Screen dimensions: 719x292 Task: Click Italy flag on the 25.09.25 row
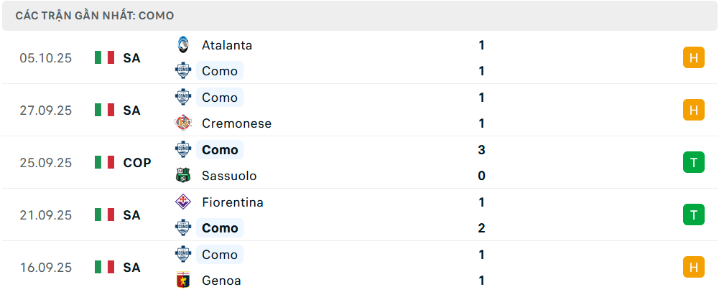[x=104, y=163]
